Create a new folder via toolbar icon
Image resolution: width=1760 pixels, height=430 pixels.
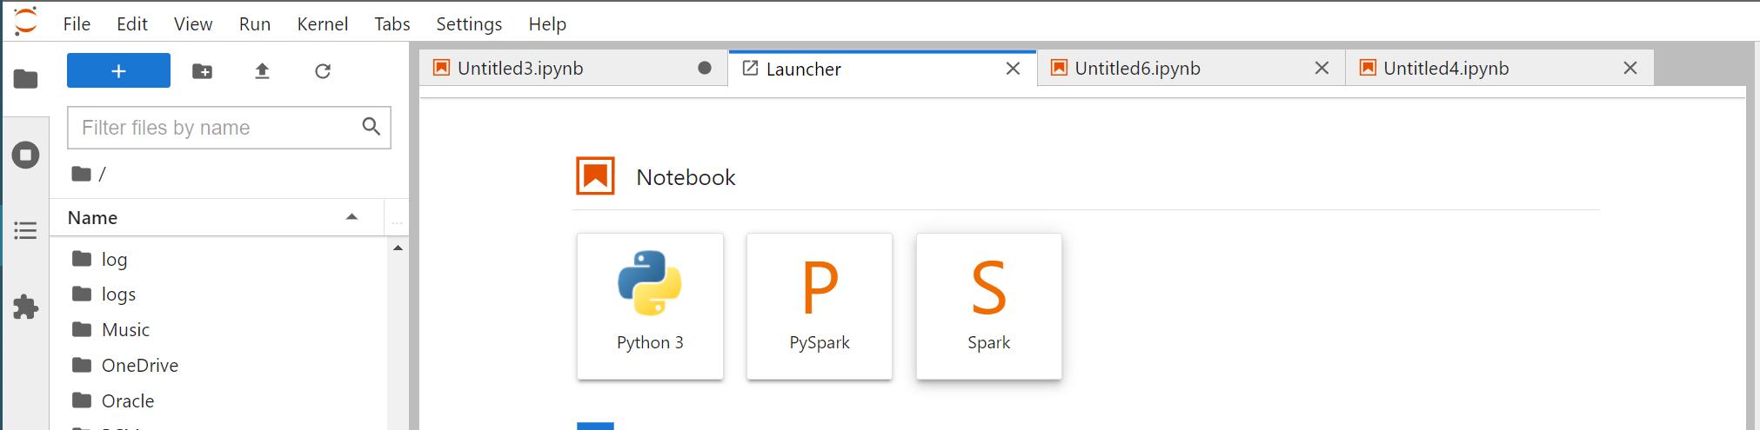[x=202, y=71]
